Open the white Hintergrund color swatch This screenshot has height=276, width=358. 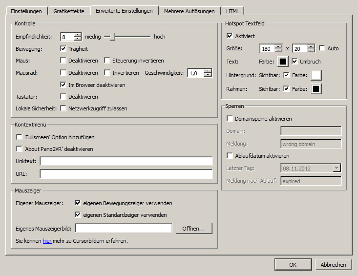[x=316, y=75]
